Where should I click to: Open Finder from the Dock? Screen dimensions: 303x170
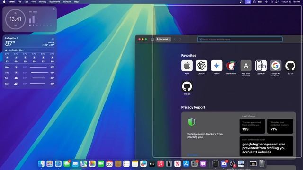[x=41, y=164]
